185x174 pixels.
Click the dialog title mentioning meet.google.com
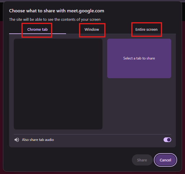56,11
